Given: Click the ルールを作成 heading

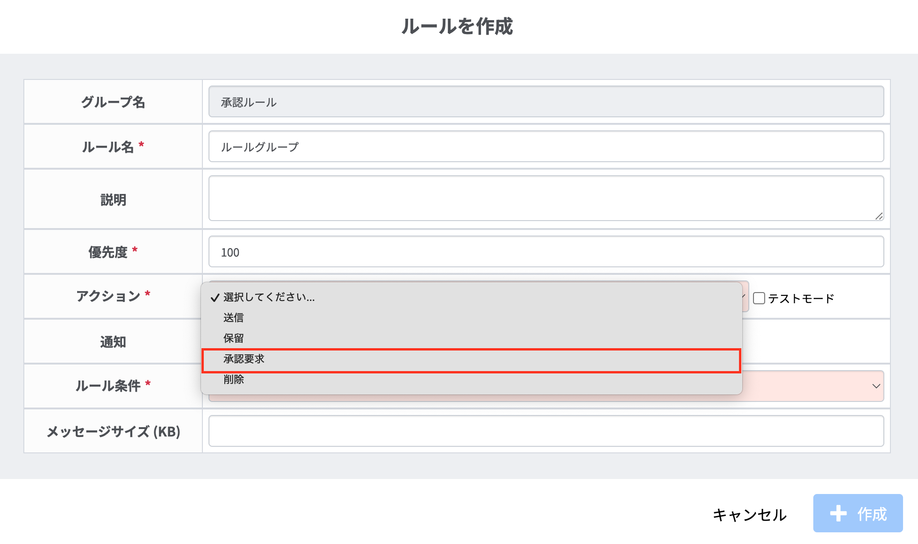Looking at the screenshot, I should point(458,26).
